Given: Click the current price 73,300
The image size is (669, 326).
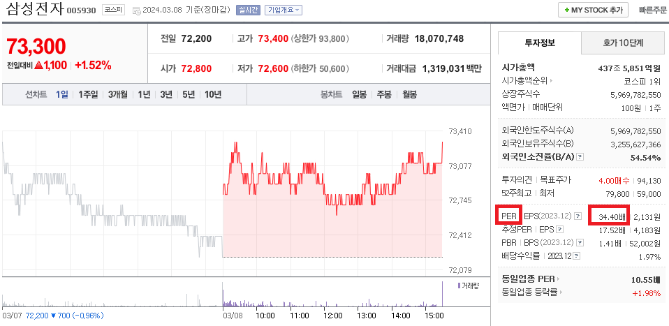Looking at the screenshot, I should [36, 46].
